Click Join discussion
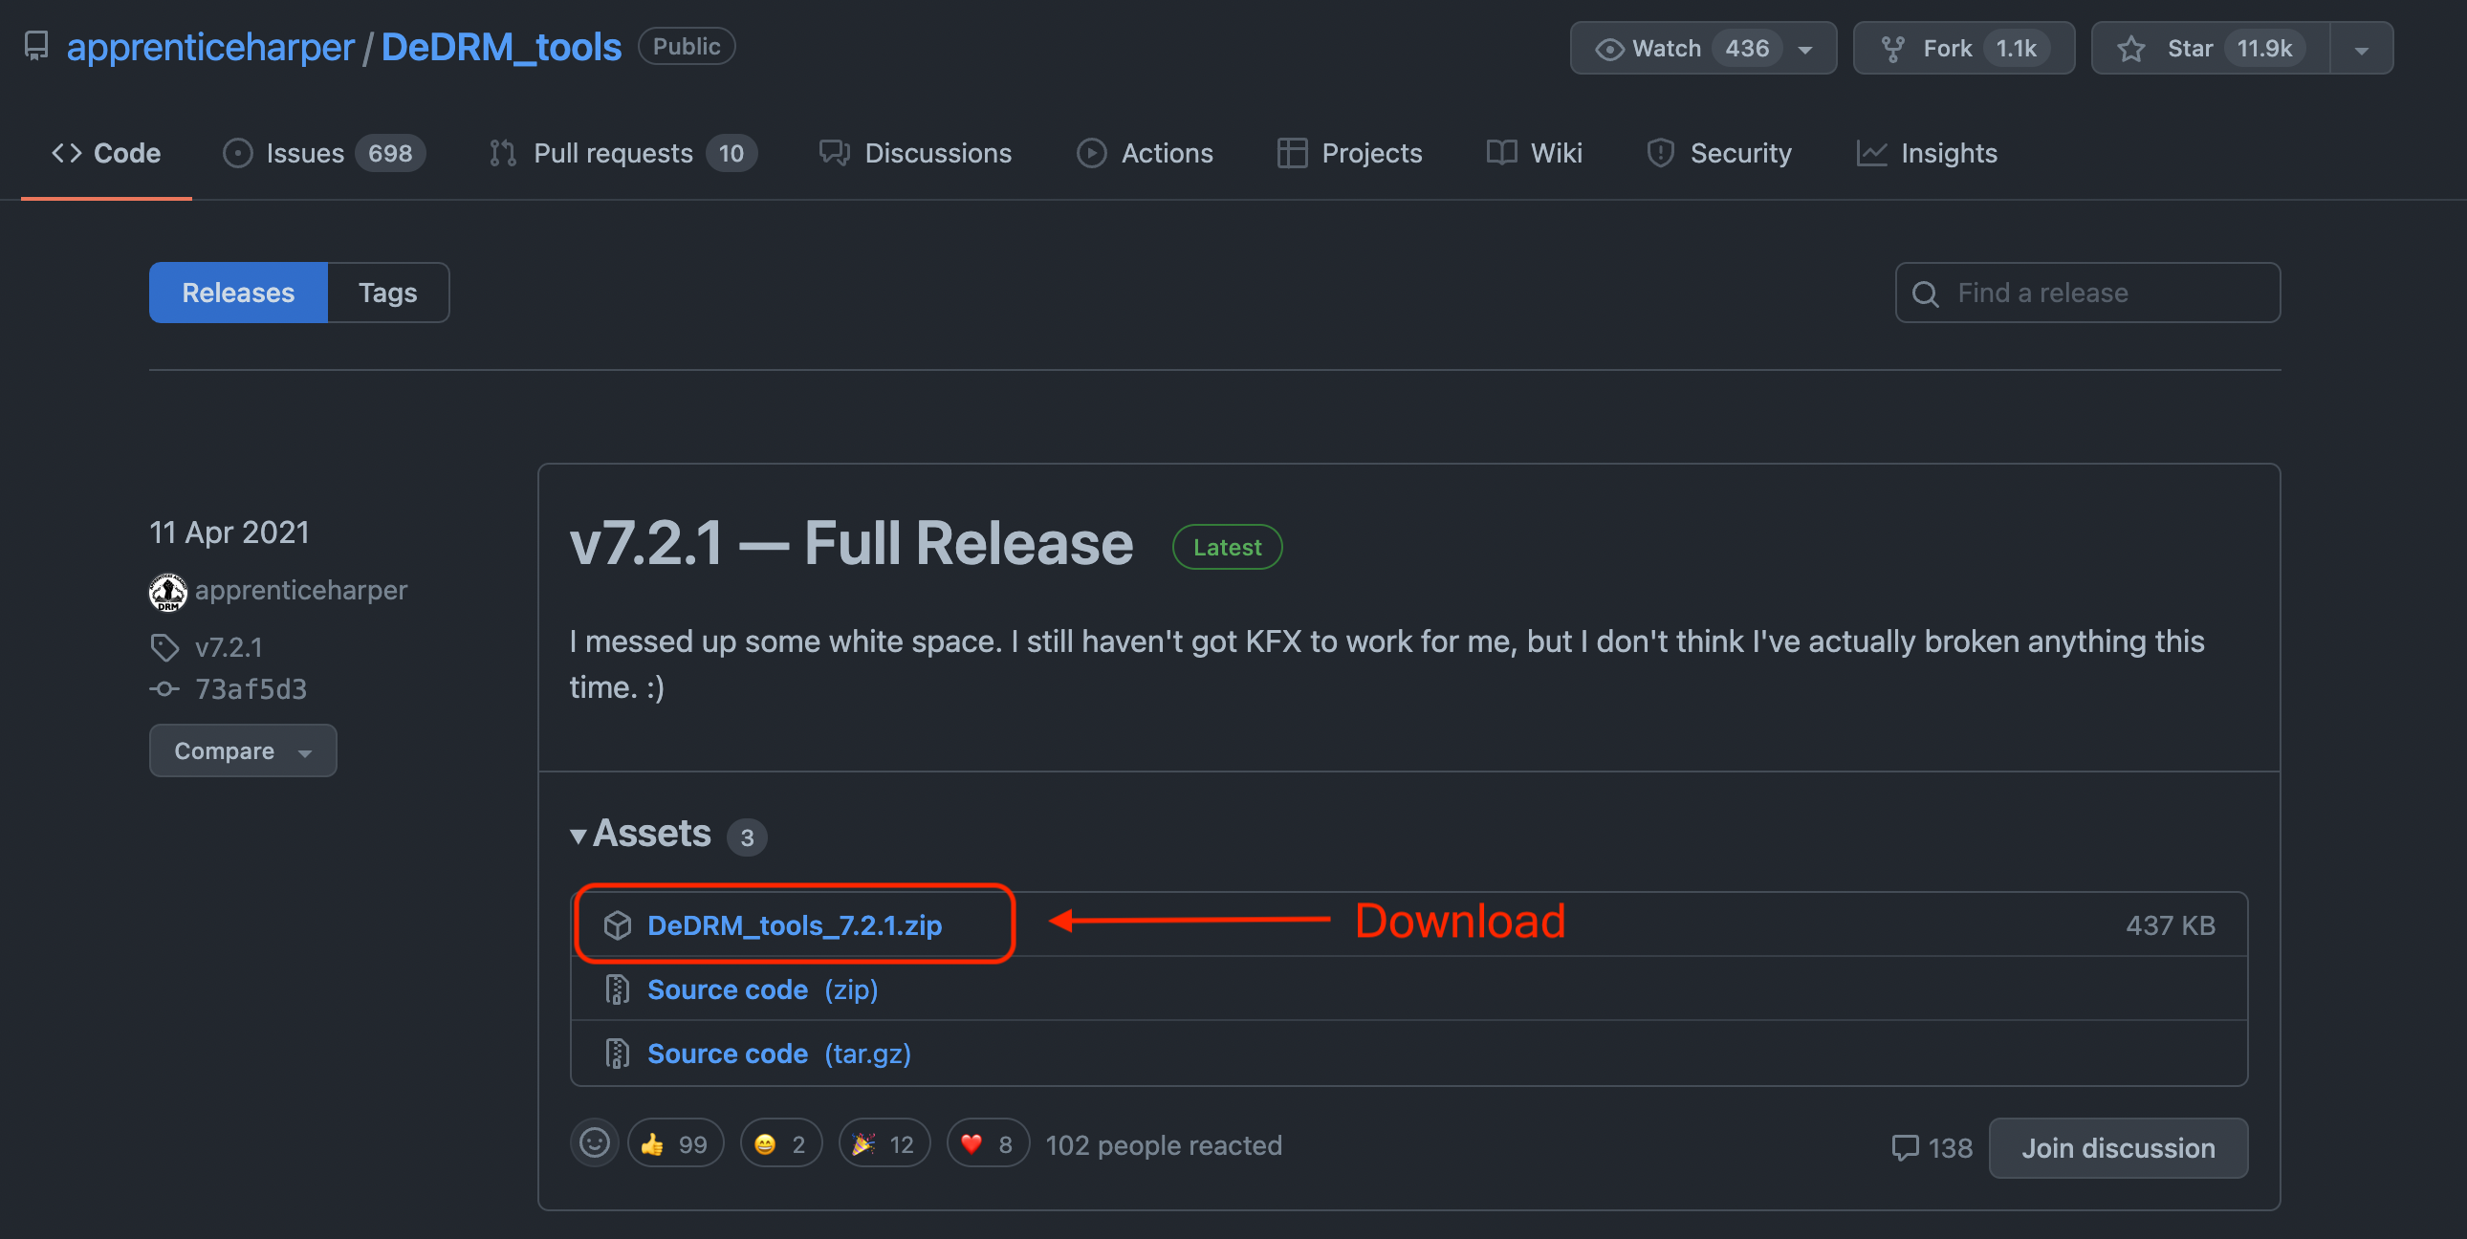 pos(2117,1148)
